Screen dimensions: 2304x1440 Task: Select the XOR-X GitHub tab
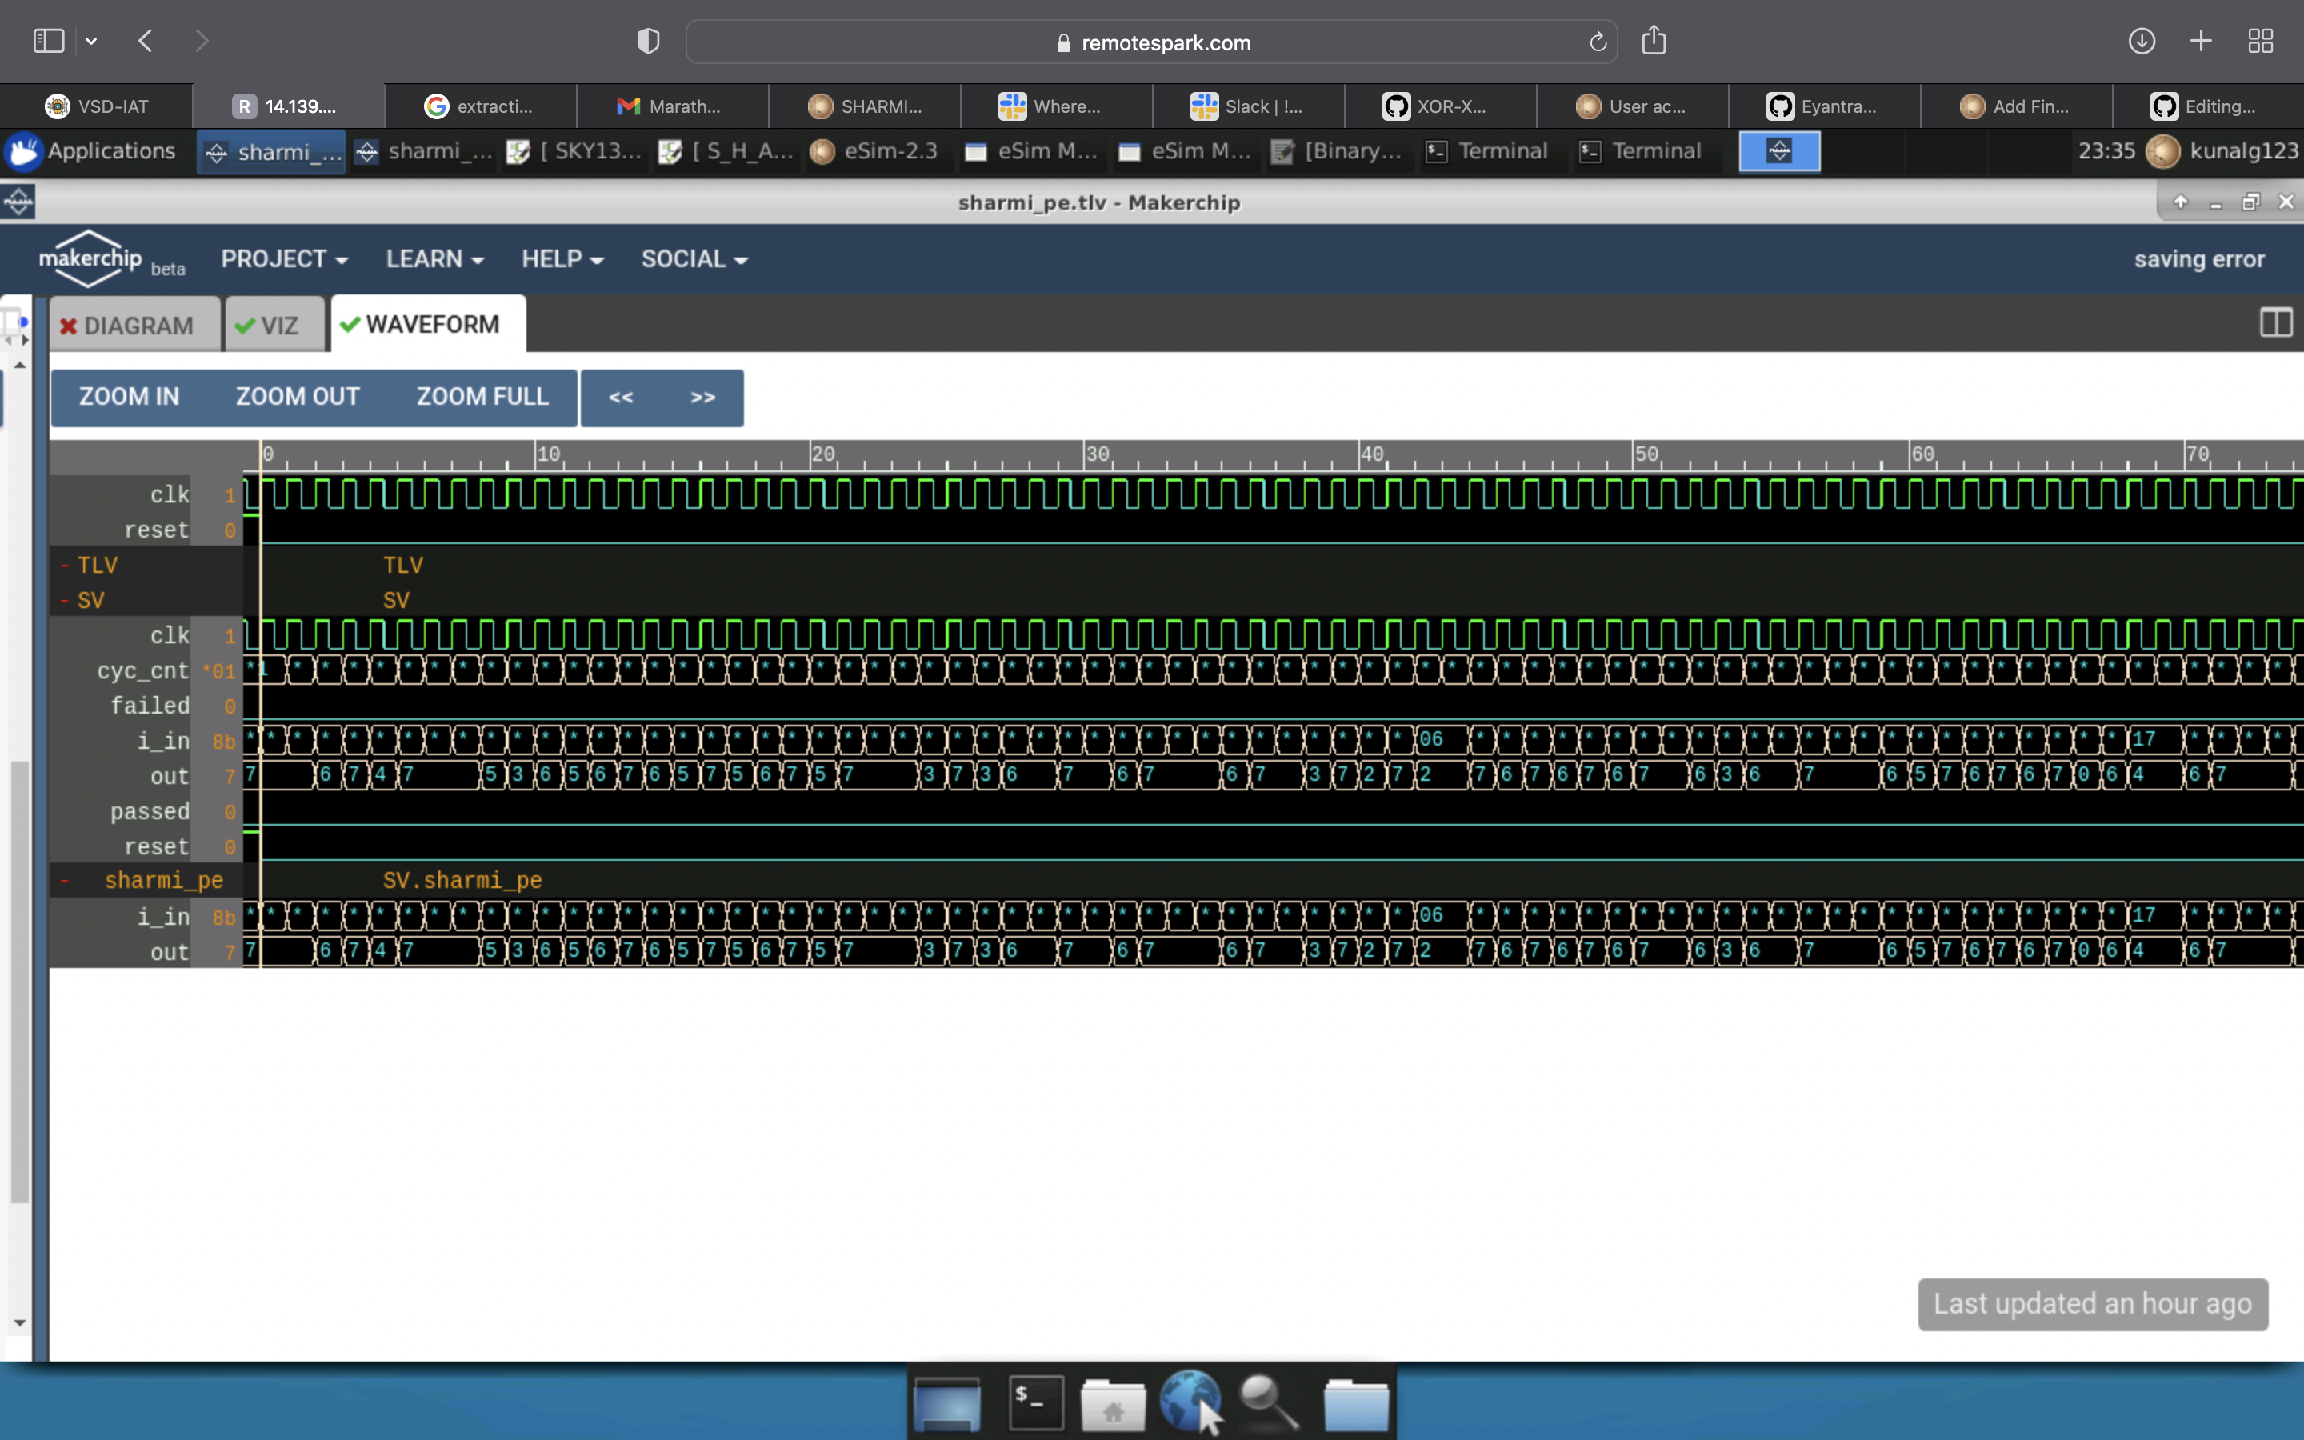point(1437,106)
